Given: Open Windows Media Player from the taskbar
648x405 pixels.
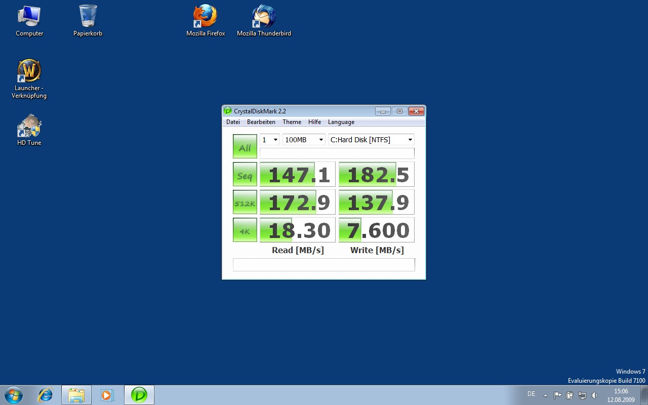Looking at the screenshot, I should click(x=107, y=395).
